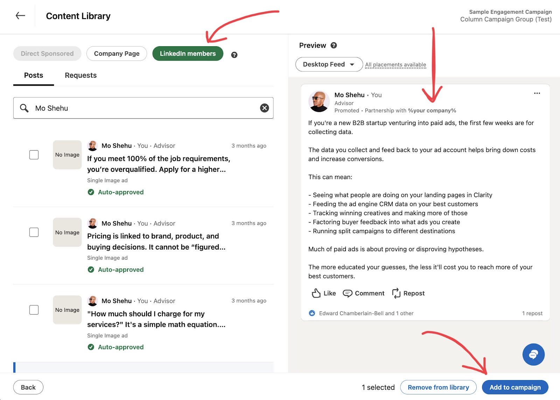Click Auto-approved check icon on job requirements post
The height and width of the screenshot is (400, 560).
tap(91, 192)
